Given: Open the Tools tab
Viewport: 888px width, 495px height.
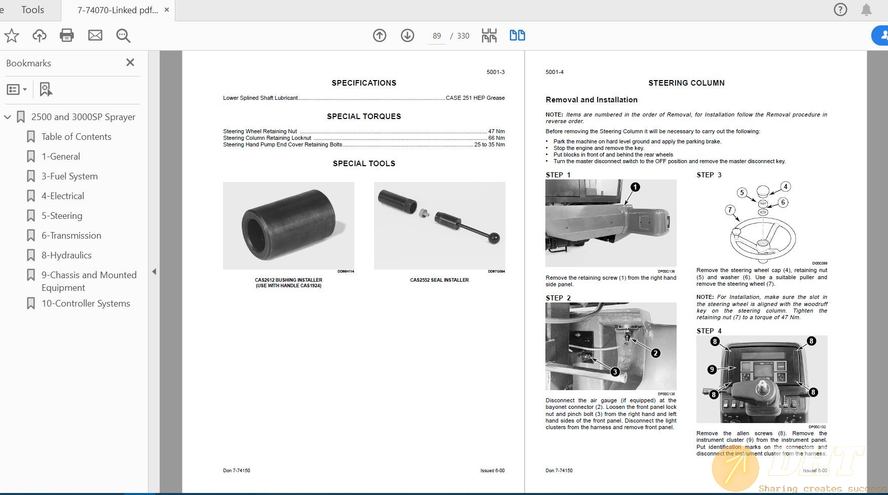Looking at the screenshot, I should (32, 10).
